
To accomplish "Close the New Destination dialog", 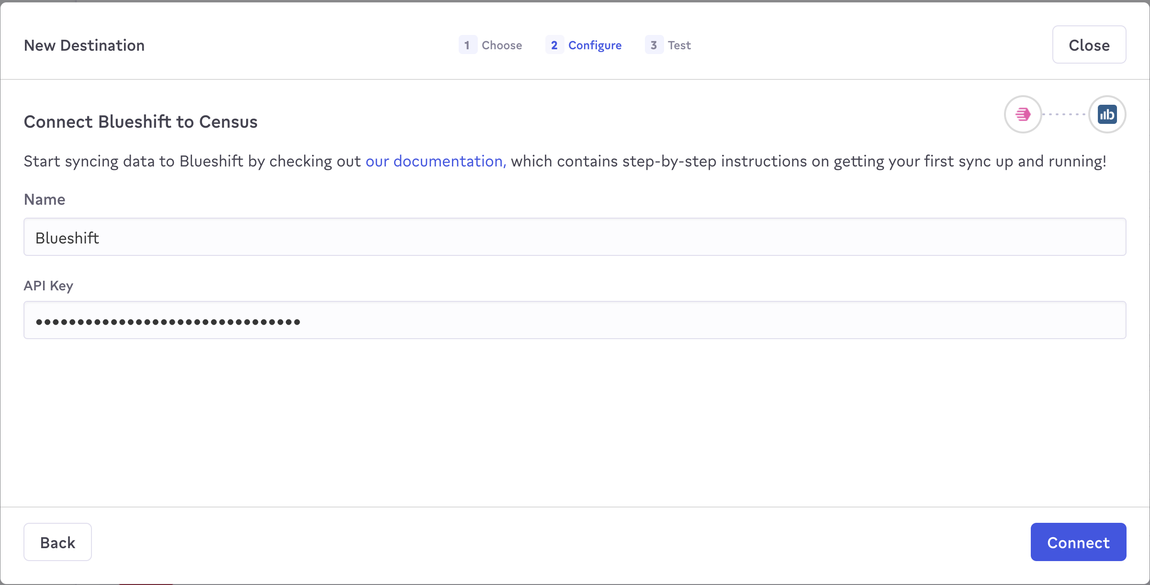I will [x=1089, y=45].
